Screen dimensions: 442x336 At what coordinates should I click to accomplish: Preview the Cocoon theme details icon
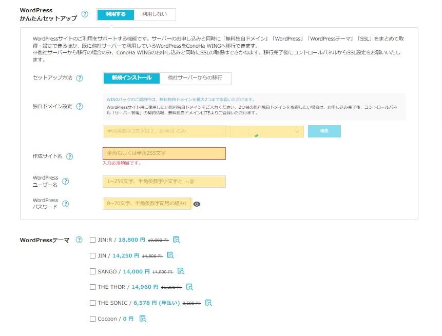(x=143, y=319)
